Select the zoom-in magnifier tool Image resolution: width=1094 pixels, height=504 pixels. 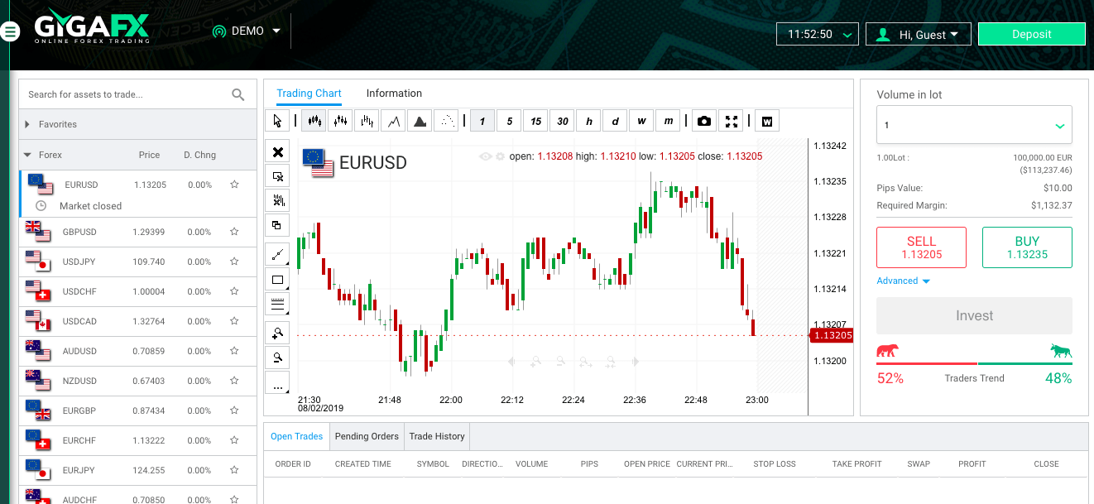[277, 332]
